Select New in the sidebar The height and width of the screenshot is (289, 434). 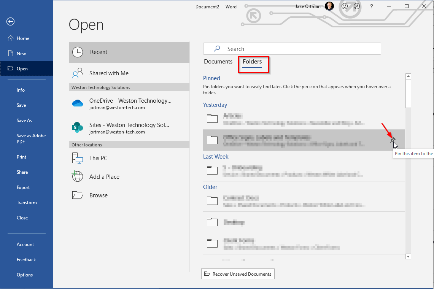[27, 53]
